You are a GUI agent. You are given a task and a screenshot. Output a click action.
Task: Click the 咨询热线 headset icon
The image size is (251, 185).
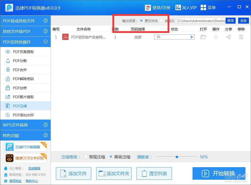6,175
